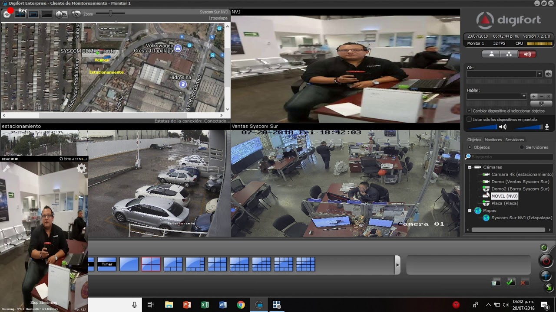Click the people/users button in the audio panel
The height and width of the screenshot is (312, 556).
pyautogui.click(x=491, y=54)
